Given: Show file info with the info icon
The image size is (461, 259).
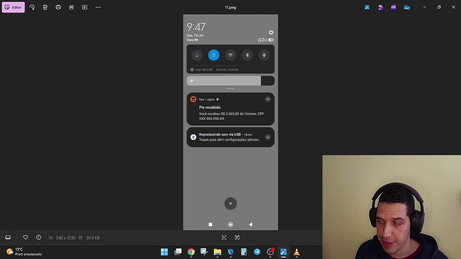Looking at the screenshot, I should [39, 237].
